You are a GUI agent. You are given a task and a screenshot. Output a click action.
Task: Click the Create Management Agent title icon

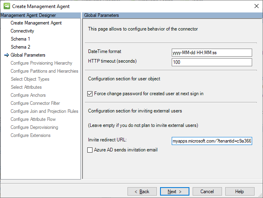tap(6, 6)
